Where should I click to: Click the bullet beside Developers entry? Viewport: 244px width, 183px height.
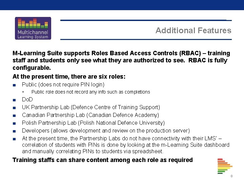coord(14,131)
